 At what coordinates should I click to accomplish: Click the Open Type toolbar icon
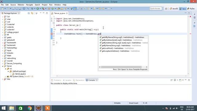click(x=58, y=9)
